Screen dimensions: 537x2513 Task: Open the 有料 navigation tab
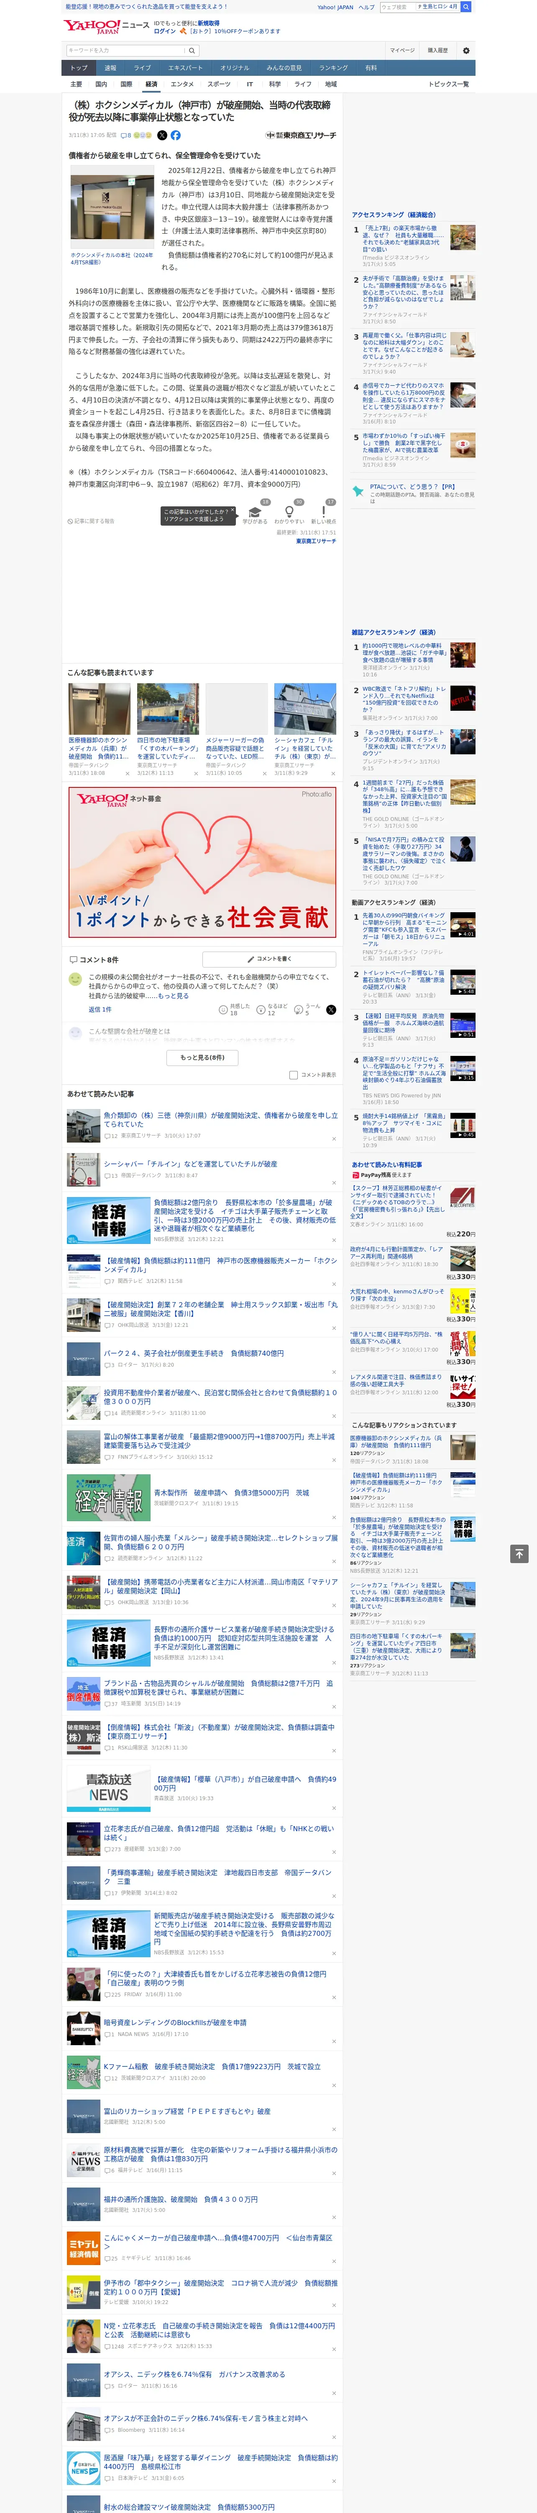tap(371, 68)
